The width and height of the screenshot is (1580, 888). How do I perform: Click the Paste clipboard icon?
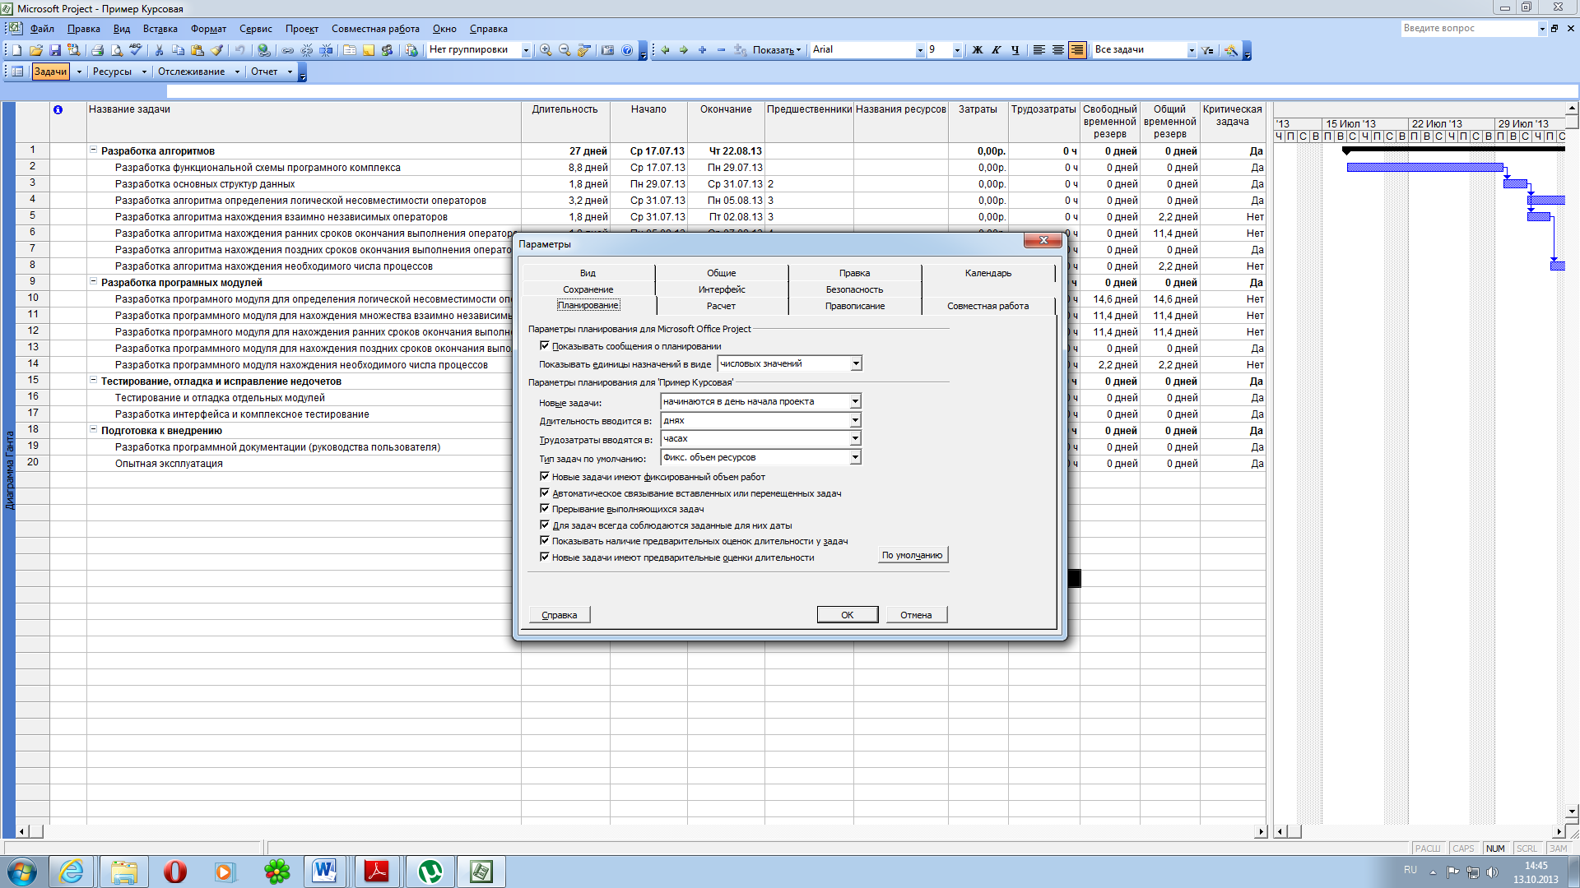tap(197, 50)
